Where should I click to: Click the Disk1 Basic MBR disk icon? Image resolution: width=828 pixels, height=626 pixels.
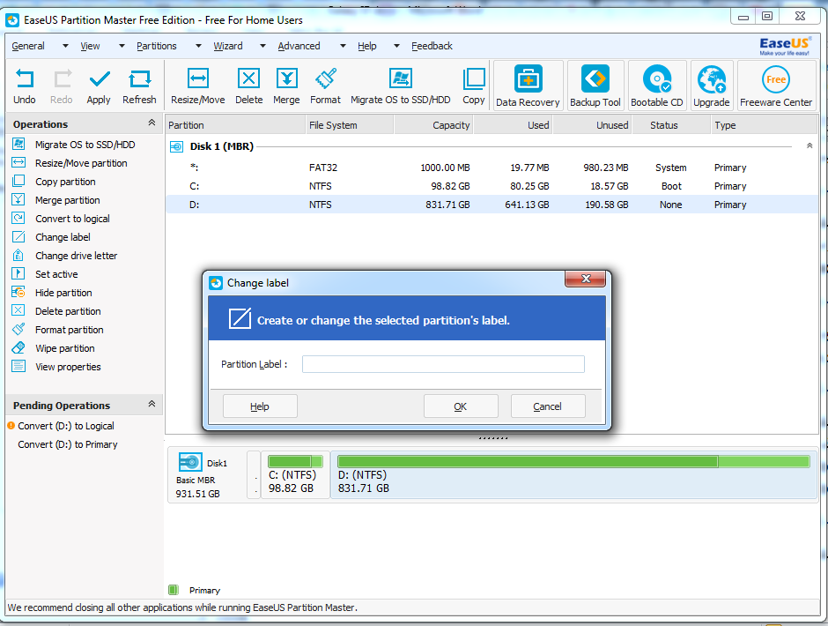190,462
